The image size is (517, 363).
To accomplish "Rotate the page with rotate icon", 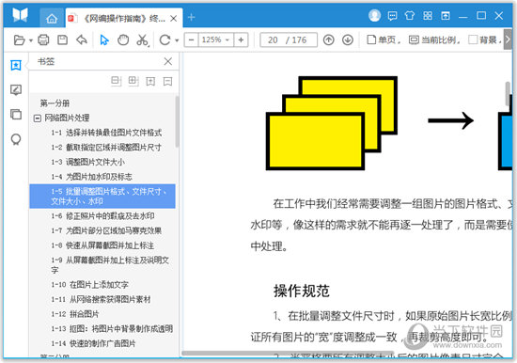I will (x=164, y=39).
